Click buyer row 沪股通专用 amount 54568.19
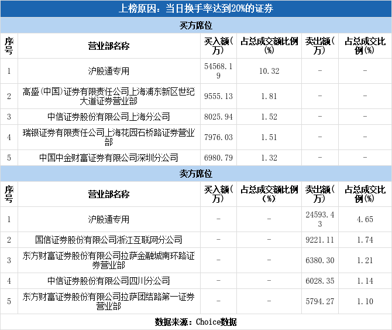This screenshot has height=330, width=392. coord(218,71)
